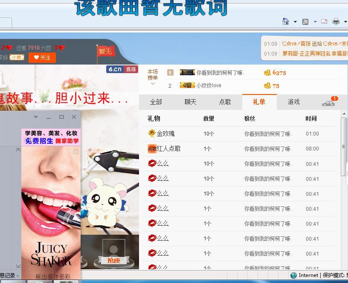Click the orange 关注 follow button

point(42,58)
